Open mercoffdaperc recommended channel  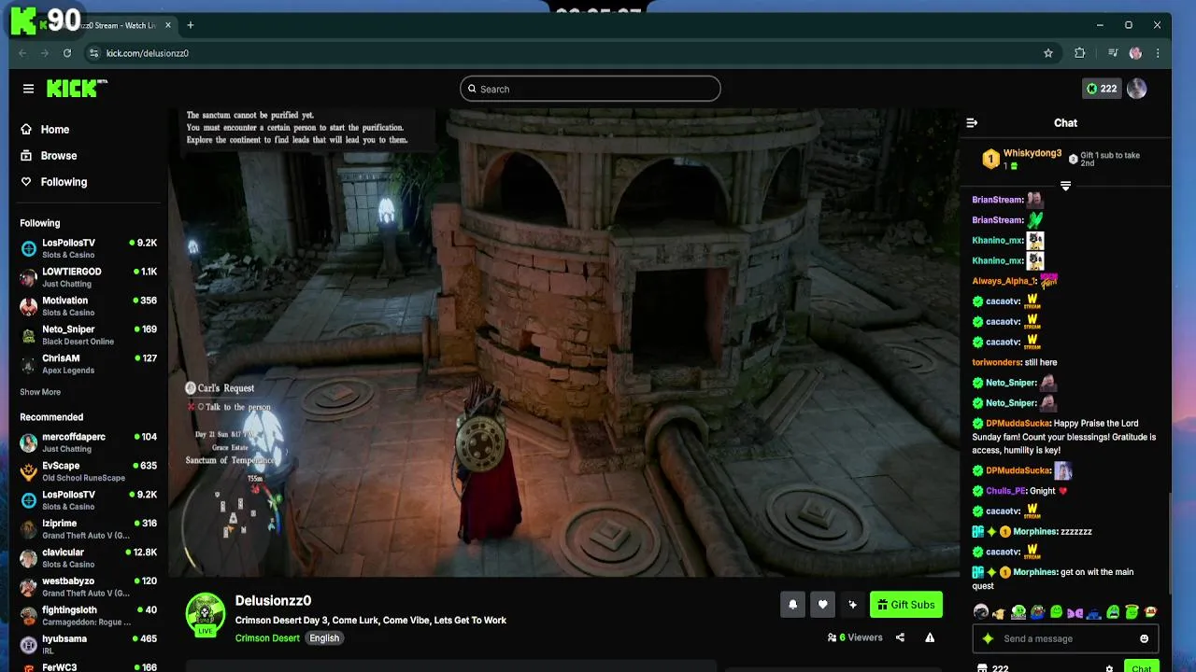(x=89, y=442)
